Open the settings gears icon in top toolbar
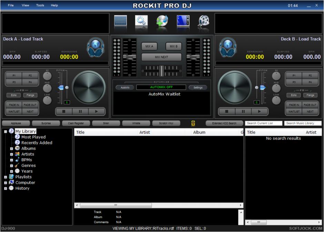 pyautogui.click(x=141, y=21)
